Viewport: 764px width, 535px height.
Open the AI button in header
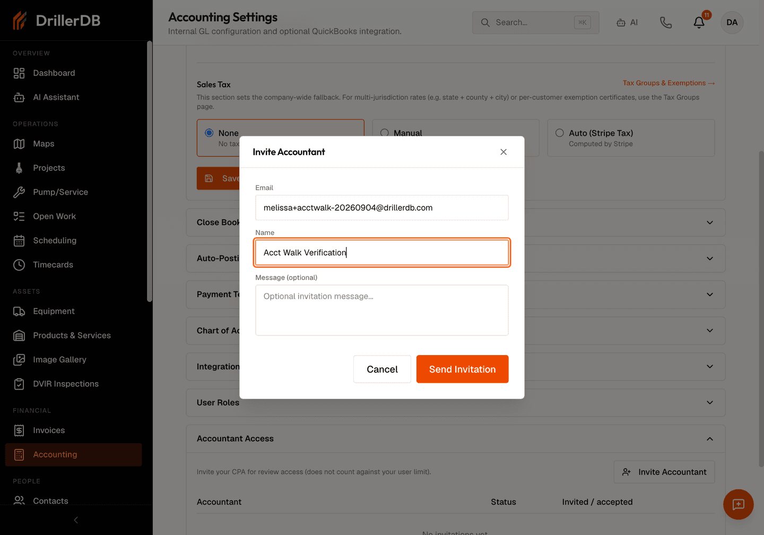(627, 22)
